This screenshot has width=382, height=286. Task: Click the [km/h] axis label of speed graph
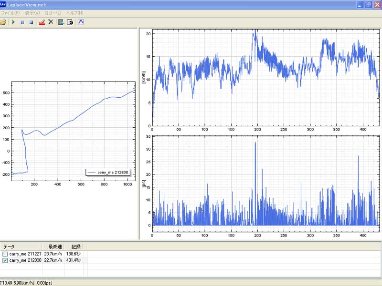(x=144, y=77)
